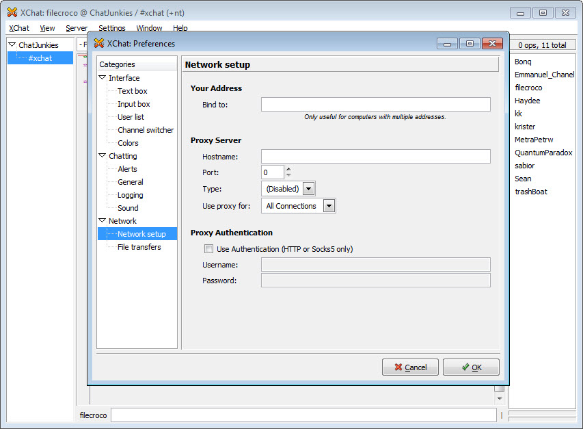Enable Use Authentication checkbox
Image resolution: width=583 pixels, height=429 pixels.
pyautogui.click(x=209, y=249)
